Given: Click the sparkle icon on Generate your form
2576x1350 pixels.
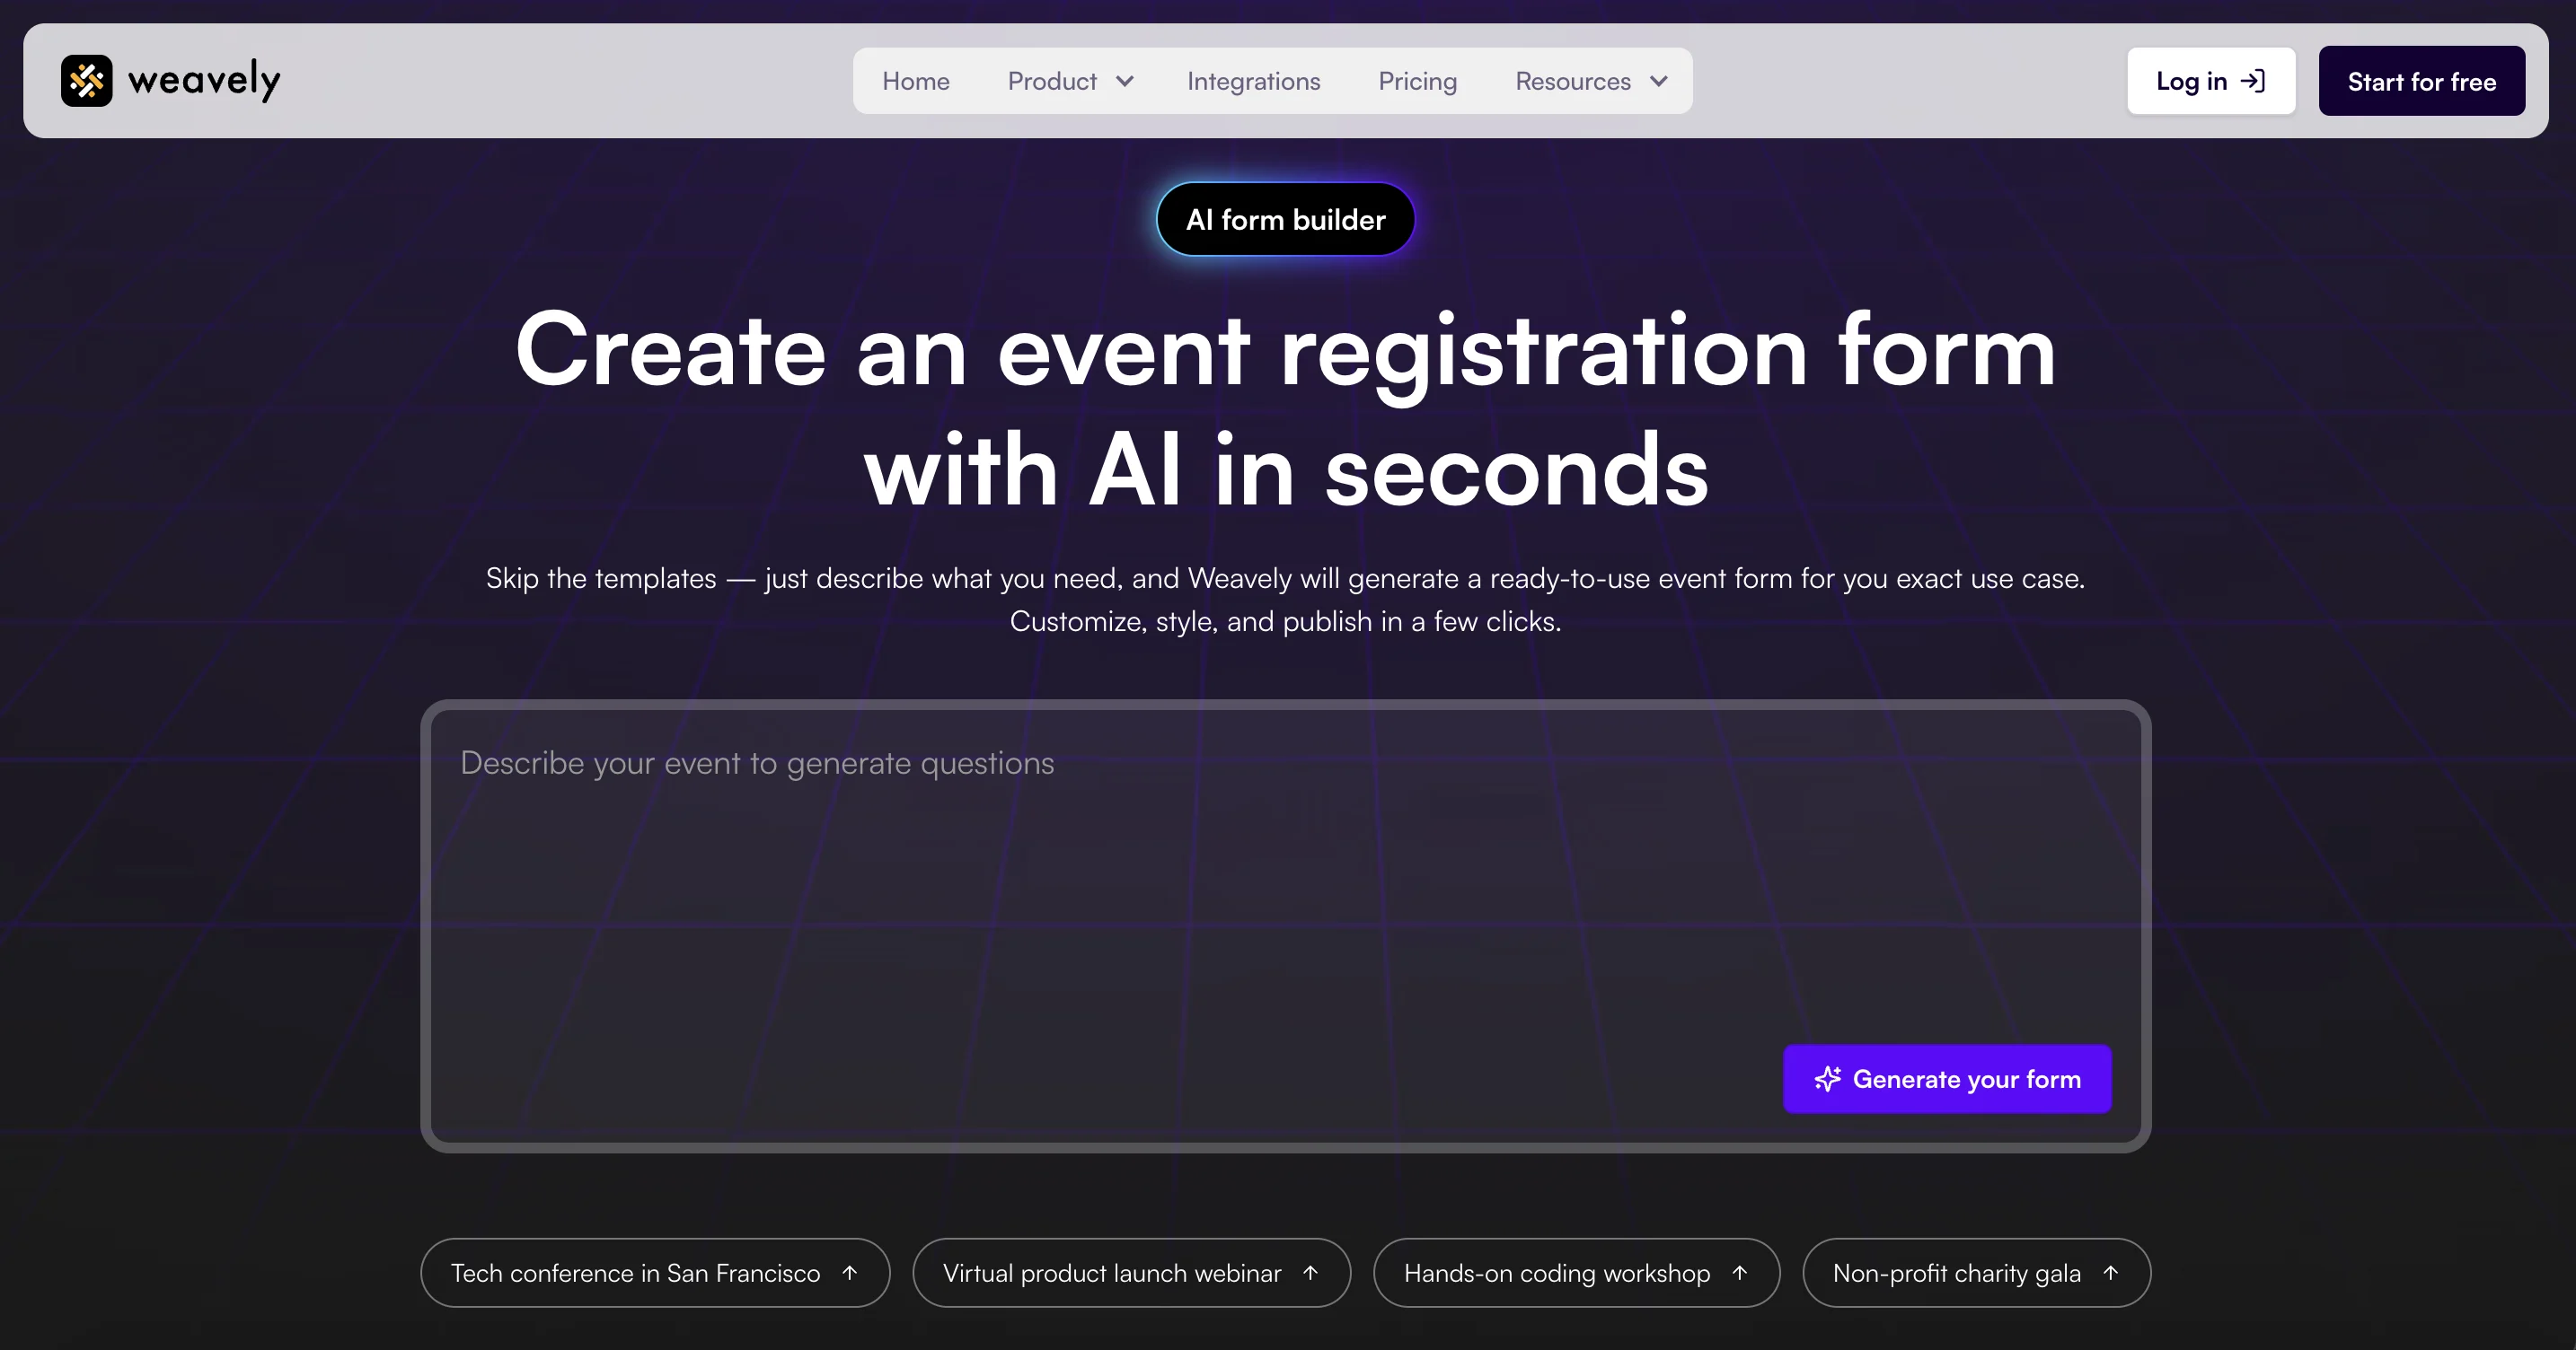Looking at the screenshot, I should click(1827, 1079).
